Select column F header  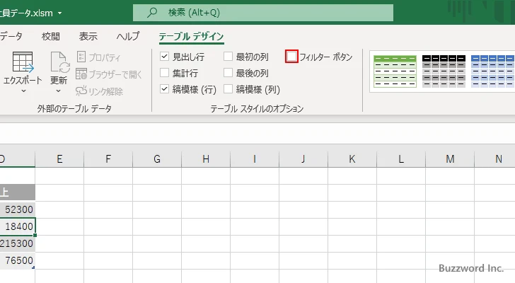point(108,159)
